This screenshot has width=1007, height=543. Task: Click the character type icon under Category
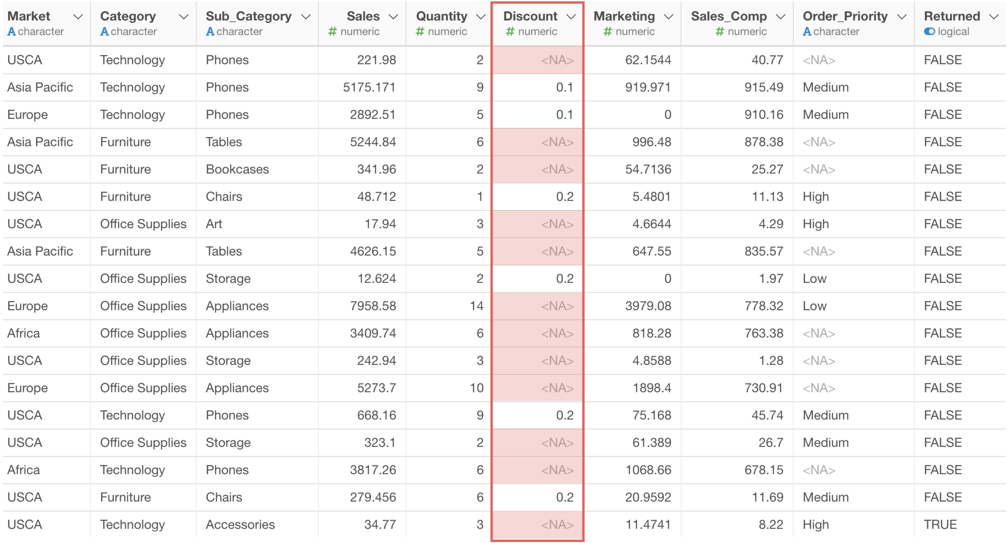tap(104, 31)
